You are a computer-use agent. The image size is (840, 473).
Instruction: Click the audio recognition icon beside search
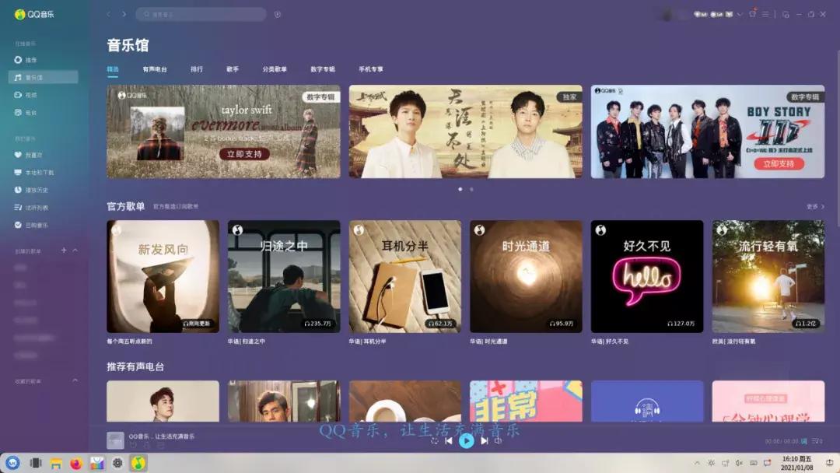[278, 15]
